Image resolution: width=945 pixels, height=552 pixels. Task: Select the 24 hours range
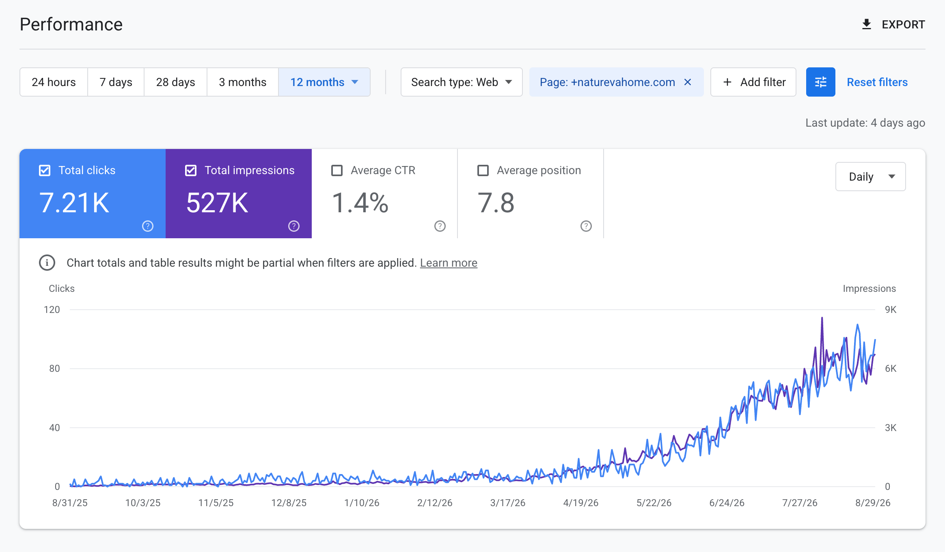coord(54,82)
